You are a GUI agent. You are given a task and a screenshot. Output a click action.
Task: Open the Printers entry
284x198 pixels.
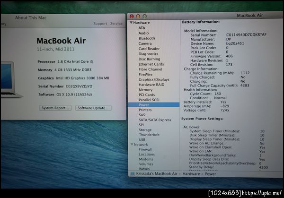click(x=145, y=110)
